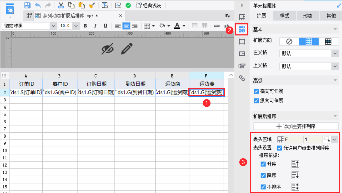Switch to the 样式 tab

[x=284, y=16]
